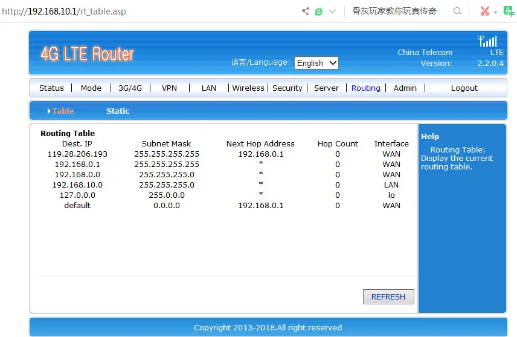The width and height of the screenshot is (517, 337).
Task: Click the 4G LTE Router logo
Action: tap(88, 54)
